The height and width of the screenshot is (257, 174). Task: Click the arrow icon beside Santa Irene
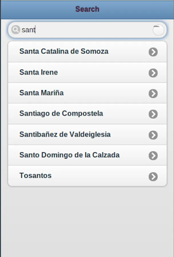153,73
